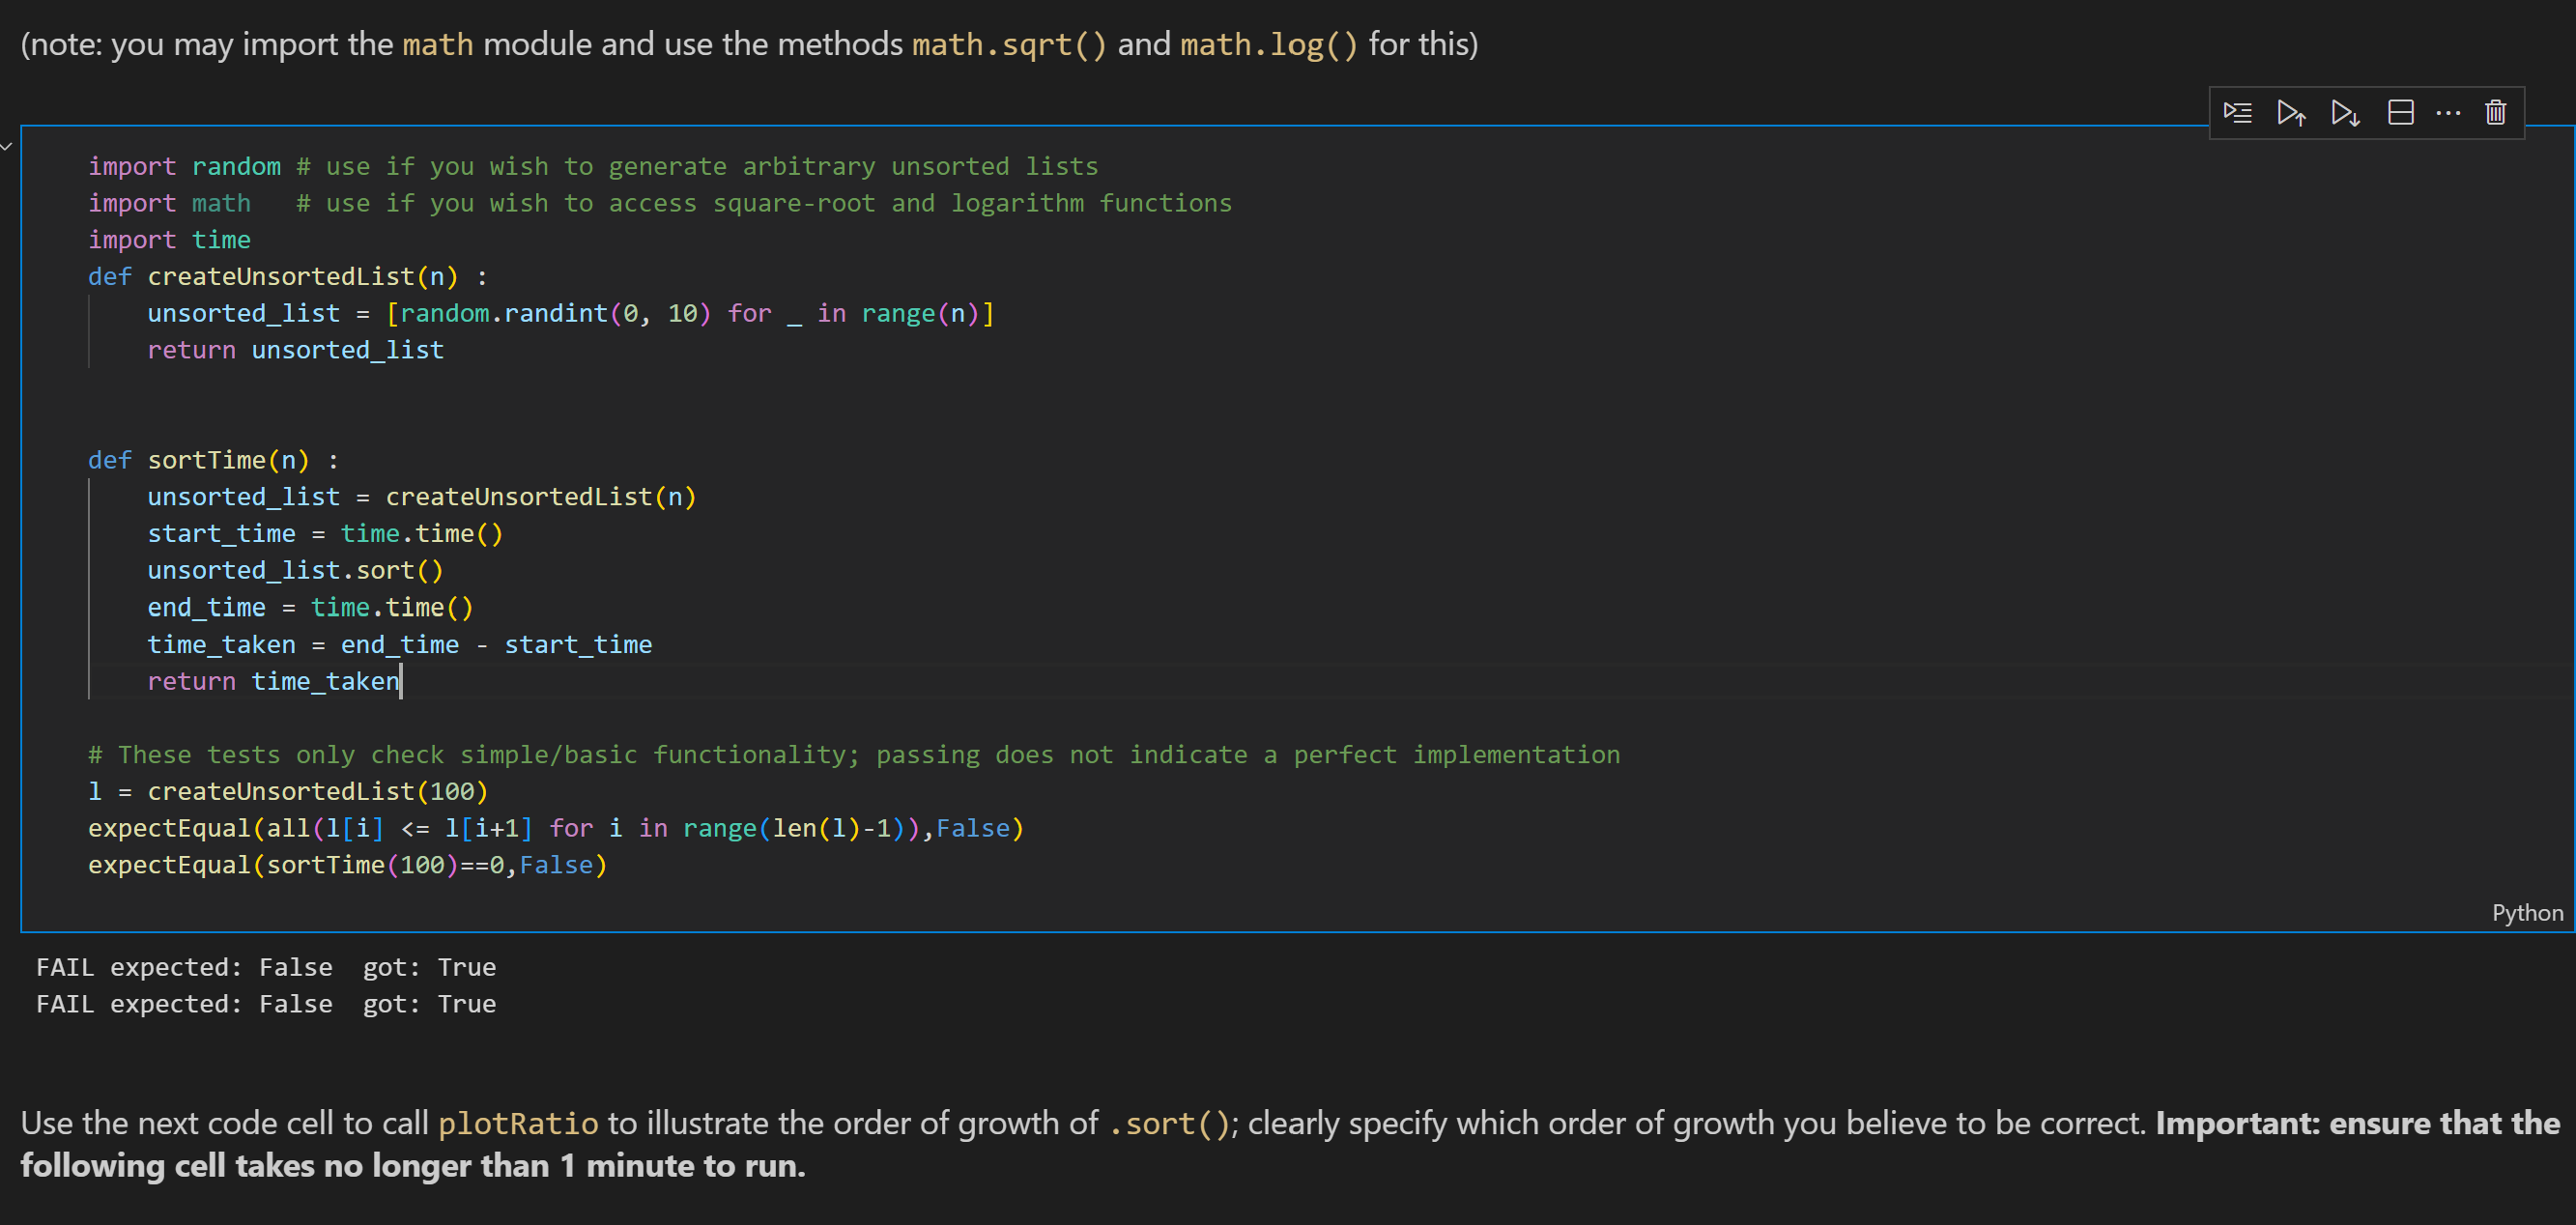Screen dimensions: 2576x1225
Task: Click the second FAIL output line
Action: [x=265, y=1004]
